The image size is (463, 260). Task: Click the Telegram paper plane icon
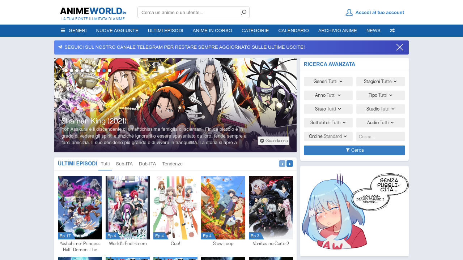60,47
